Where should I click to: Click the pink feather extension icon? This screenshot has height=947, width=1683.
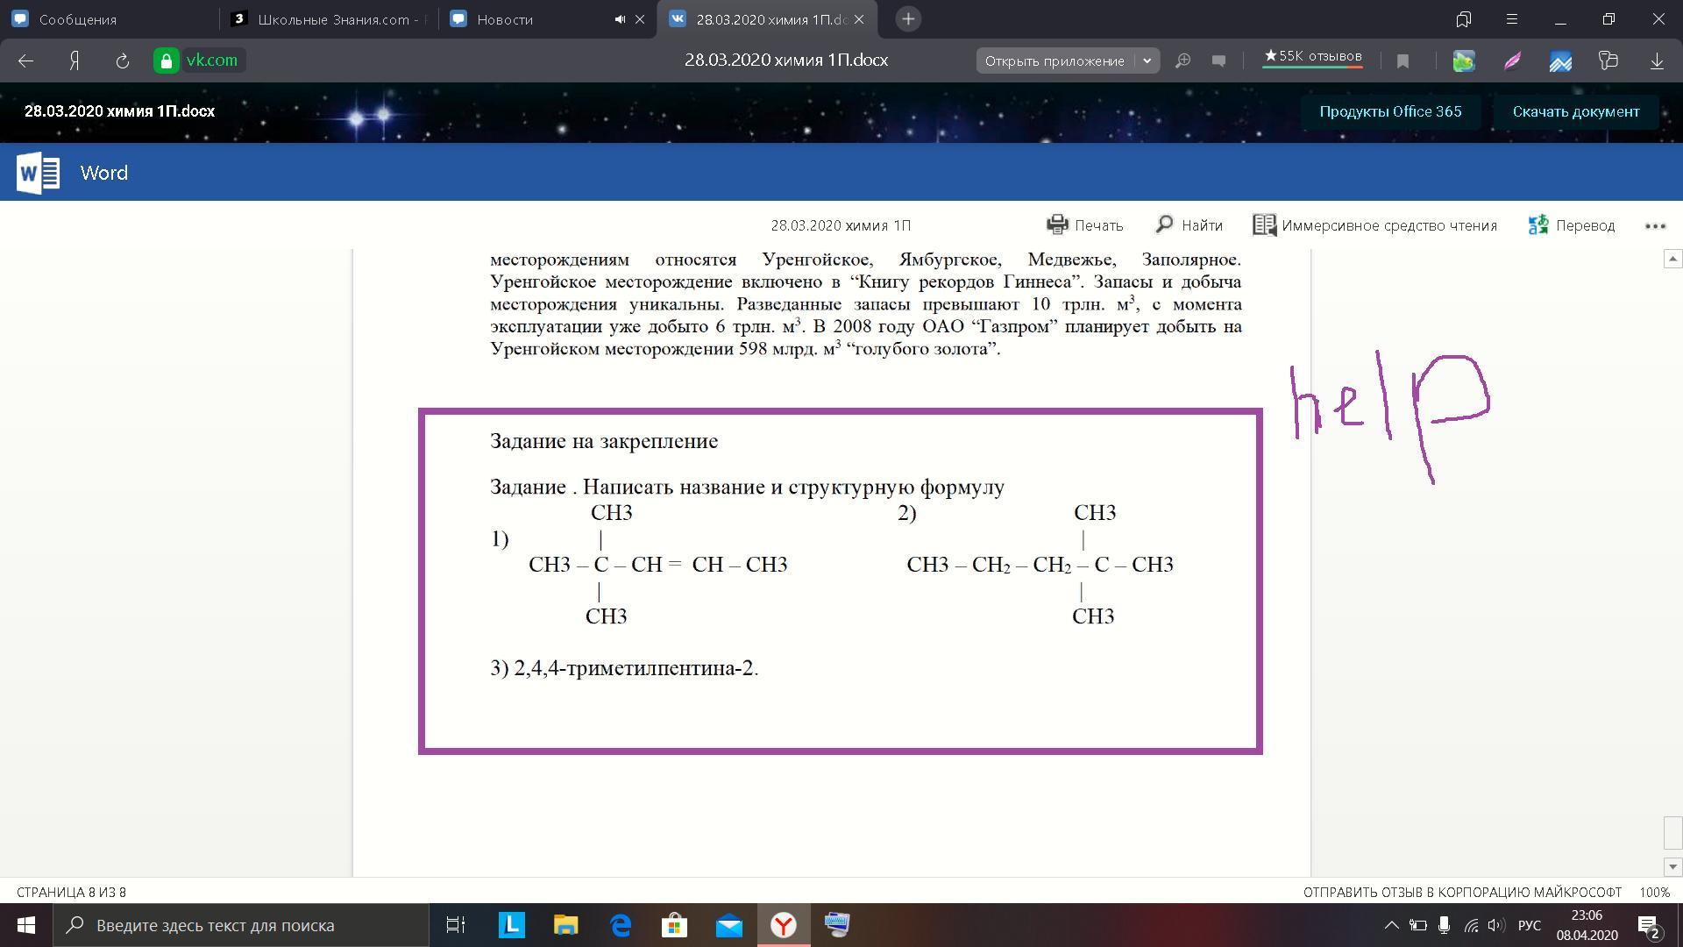(x=1512, y=61)
